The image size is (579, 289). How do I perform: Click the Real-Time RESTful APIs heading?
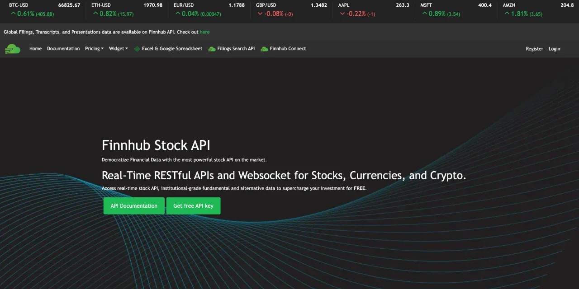[x=284, y=175]
